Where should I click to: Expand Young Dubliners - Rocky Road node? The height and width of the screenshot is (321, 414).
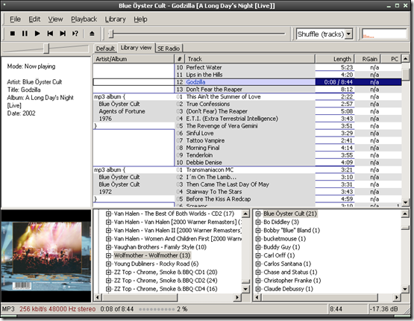(108, 264)
